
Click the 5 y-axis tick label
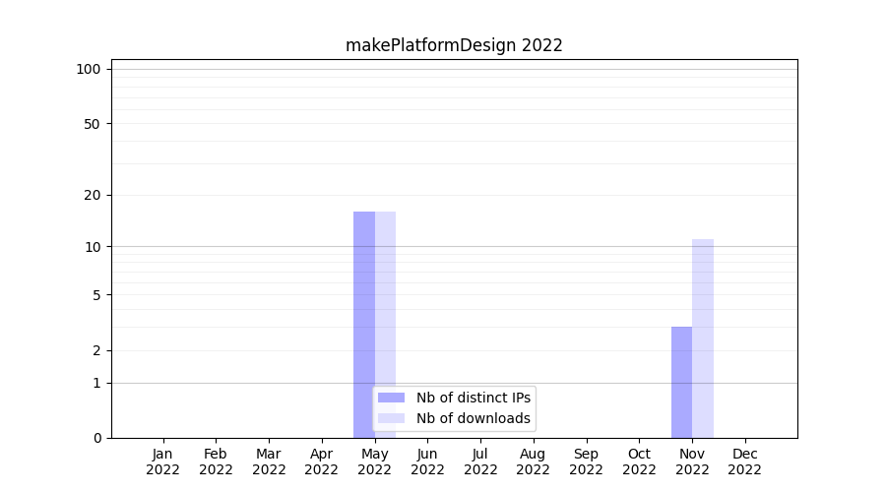[96, 295]
